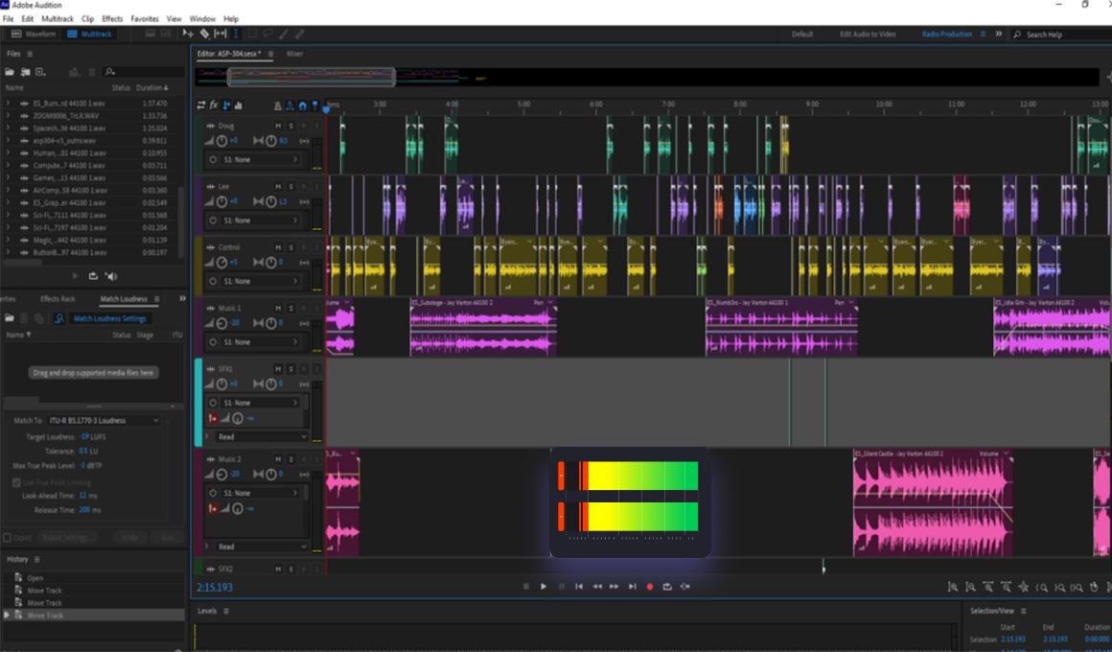Click the Open File folder icon in Files panel

pos(10,72)
